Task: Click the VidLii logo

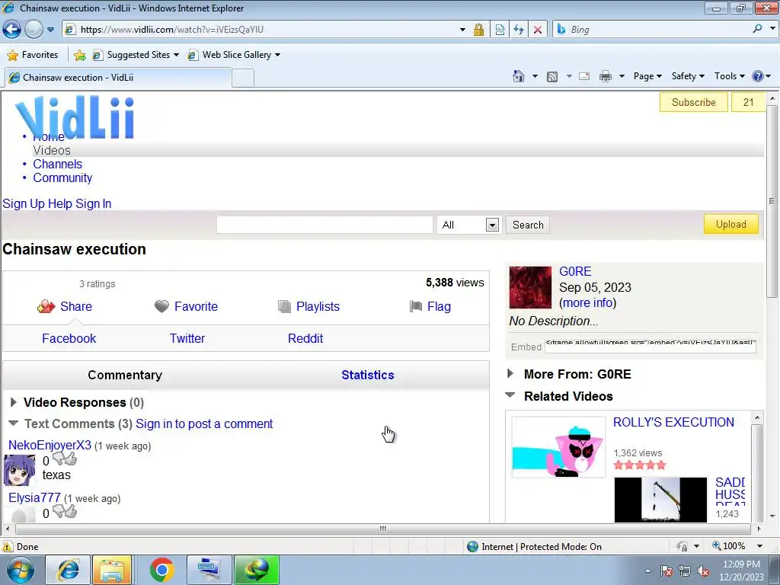Action: coord(75,118)
